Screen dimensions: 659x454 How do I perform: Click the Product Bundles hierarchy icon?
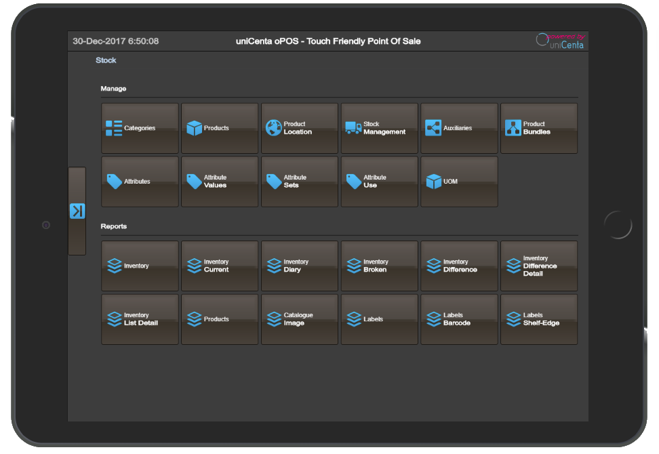point(513,127)
